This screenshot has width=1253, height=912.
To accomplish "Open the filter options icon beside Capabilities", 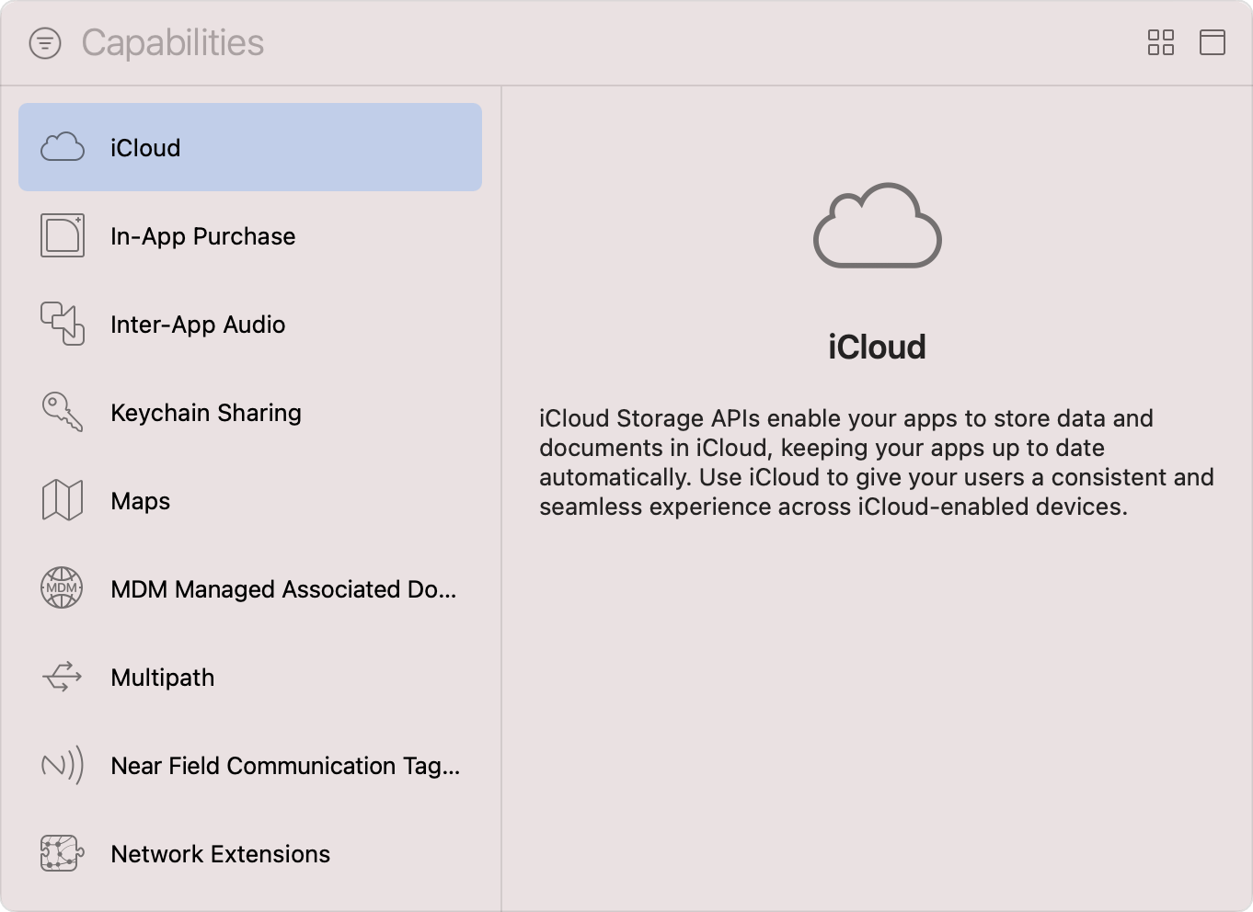I will pyautogui.click(x=46, y=42).
